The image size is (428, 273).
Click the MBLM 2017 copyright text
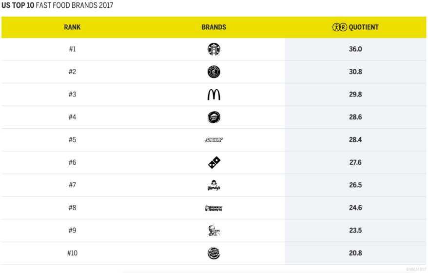point(415,269)
